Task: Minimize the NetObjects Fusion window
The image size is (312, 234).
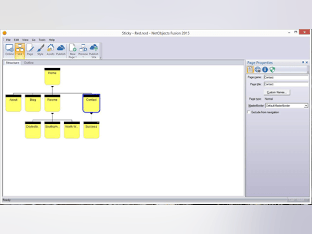Action: coord(289,33)
